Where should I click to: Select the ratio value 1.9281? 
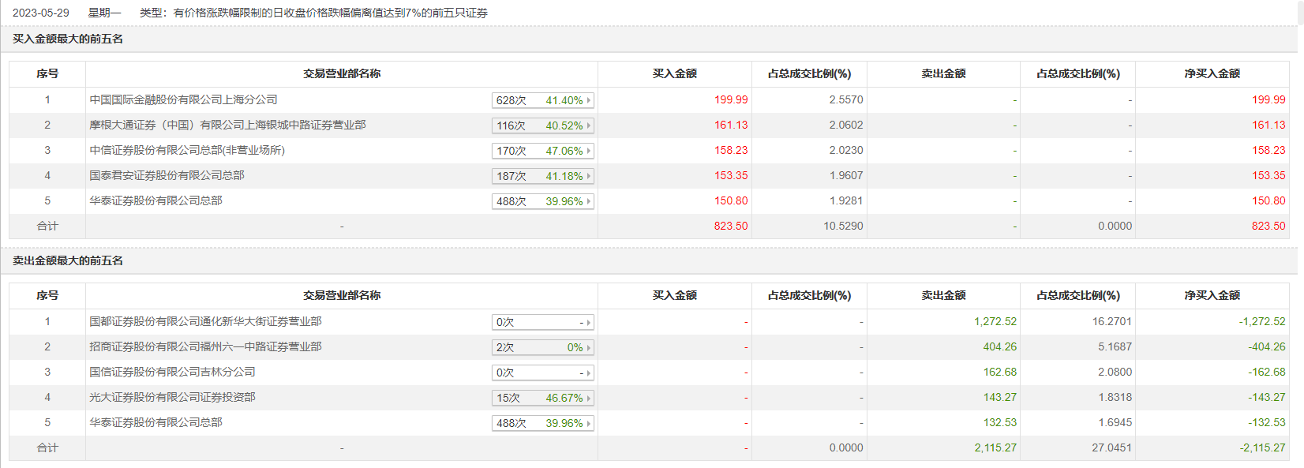(846, 200)
